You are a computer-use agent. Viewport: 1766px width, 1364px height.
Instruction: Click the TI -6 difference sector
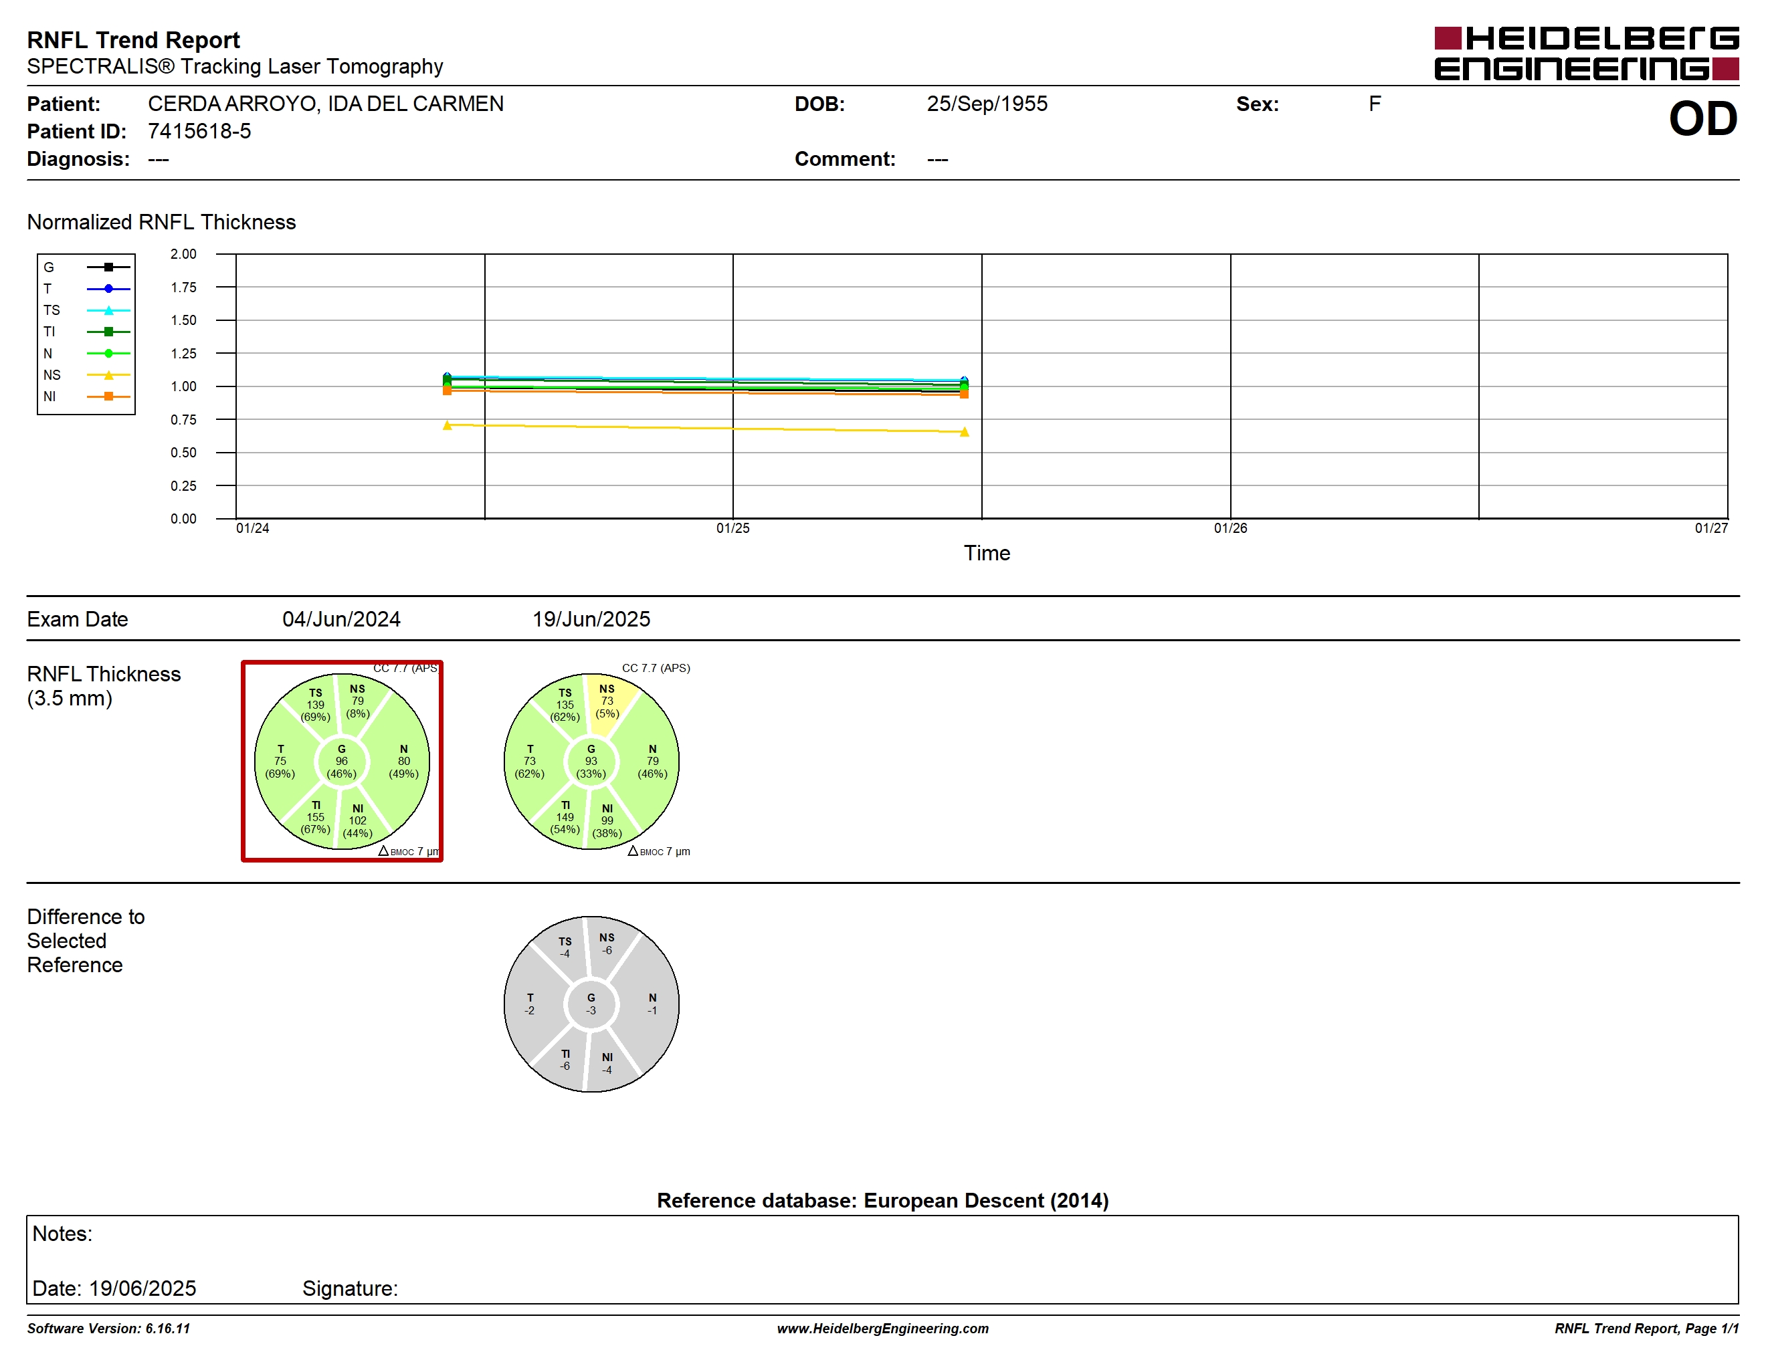(x=565, y=1060)
